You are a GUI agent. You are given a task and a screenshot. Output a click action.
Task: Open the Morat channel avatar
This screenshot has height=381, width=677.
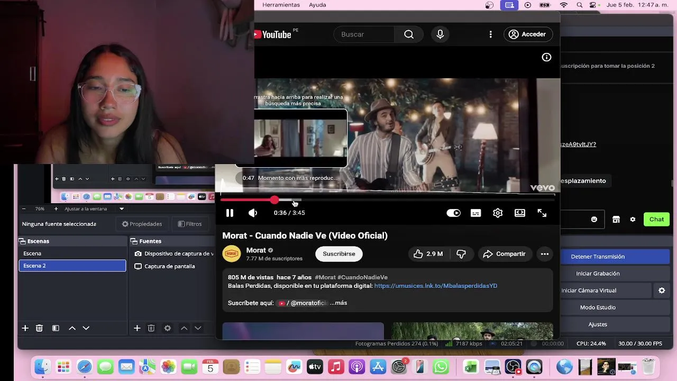[231, 254]
